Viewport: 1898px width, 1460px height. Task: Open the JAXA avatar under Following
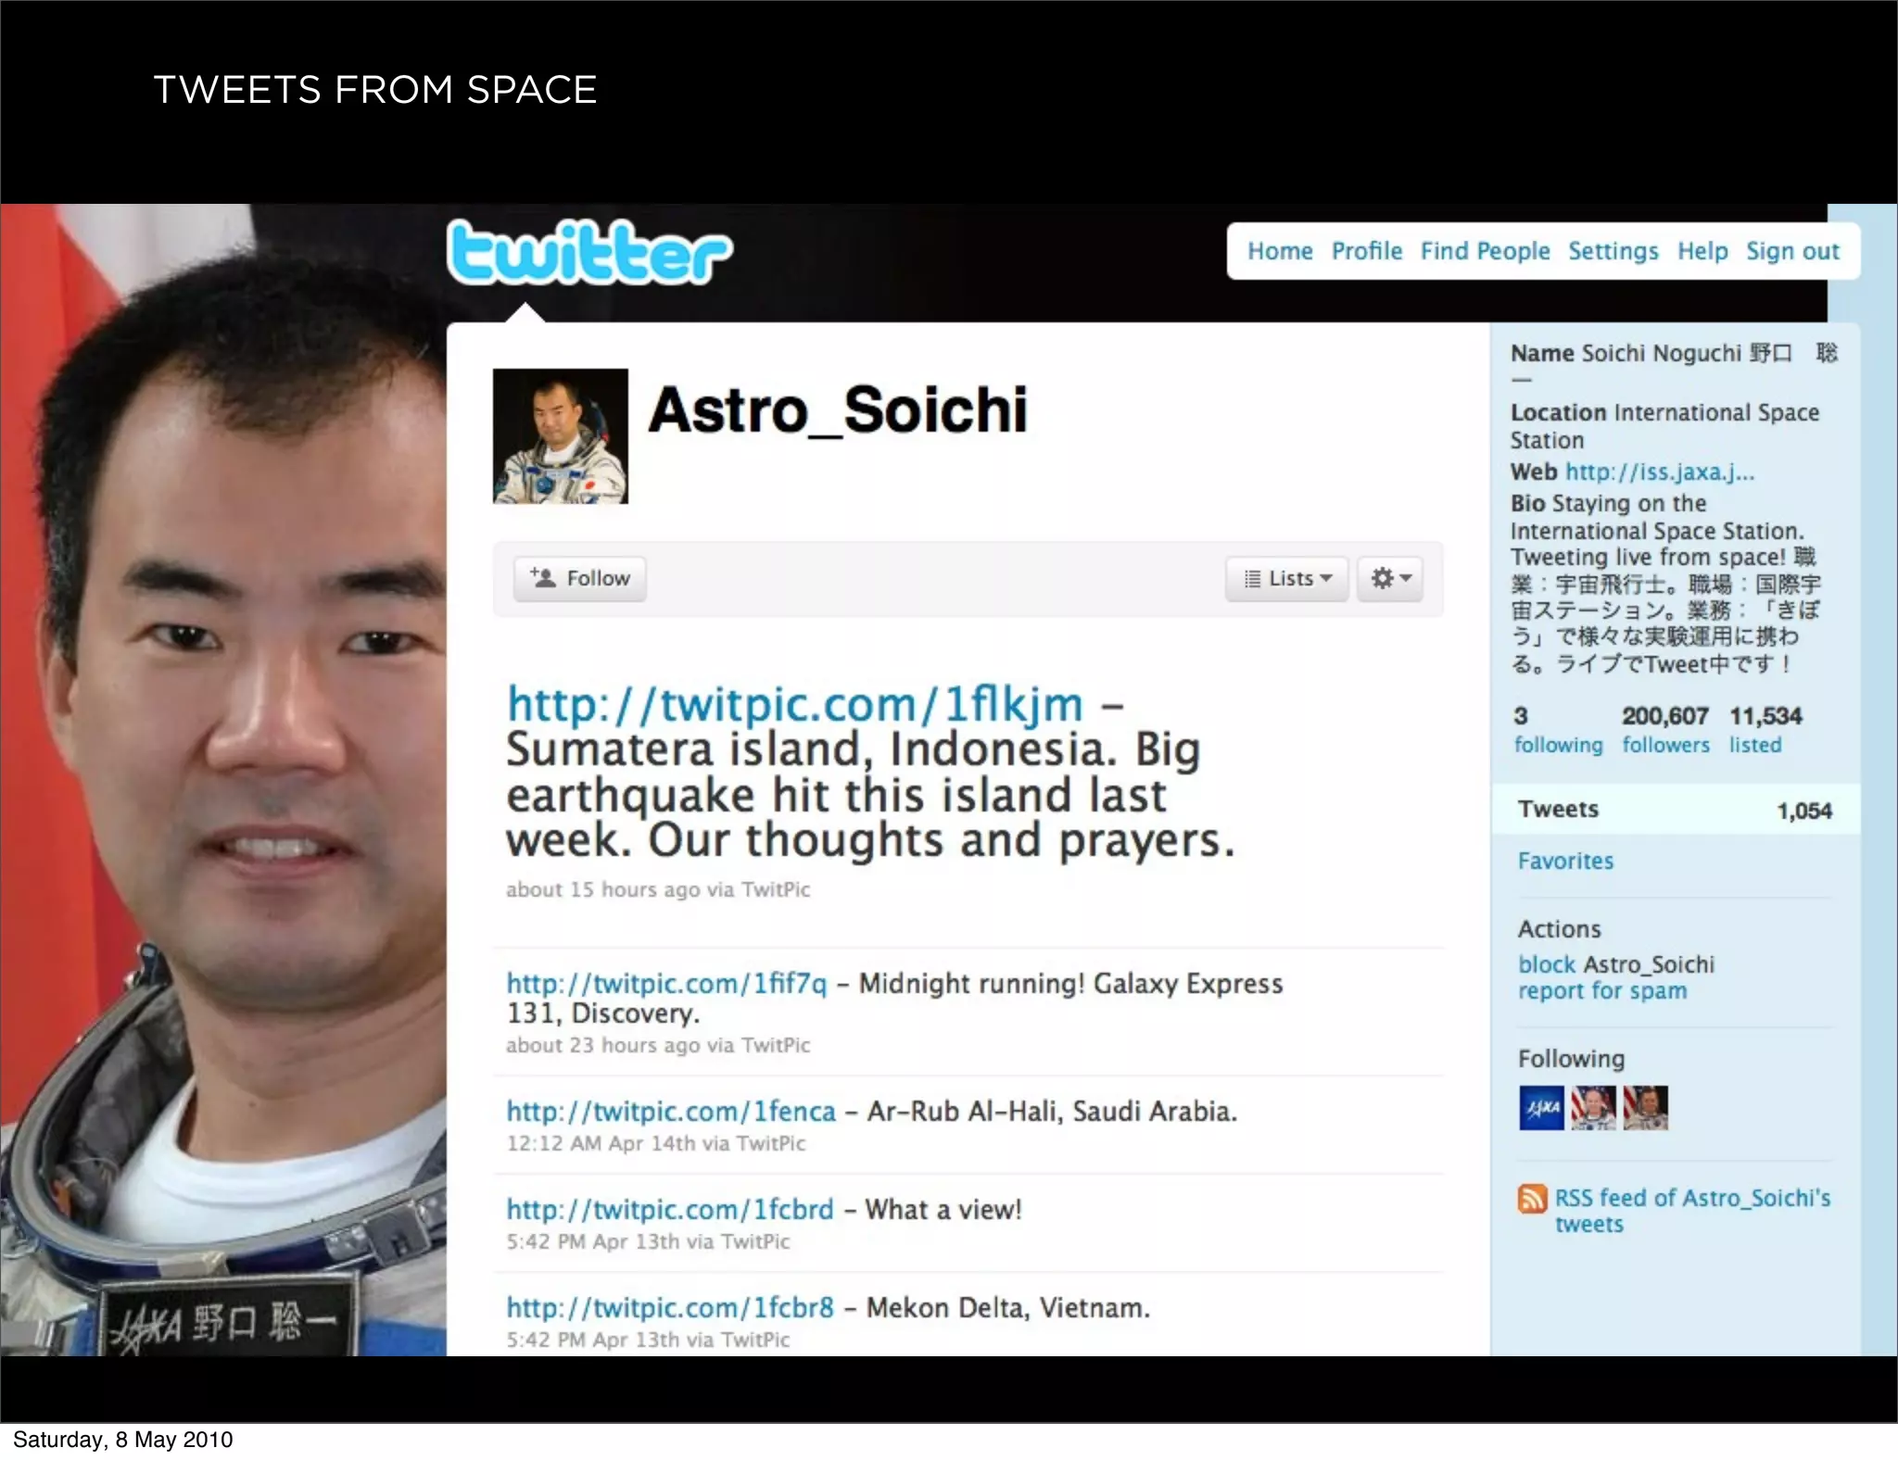1541,1108
